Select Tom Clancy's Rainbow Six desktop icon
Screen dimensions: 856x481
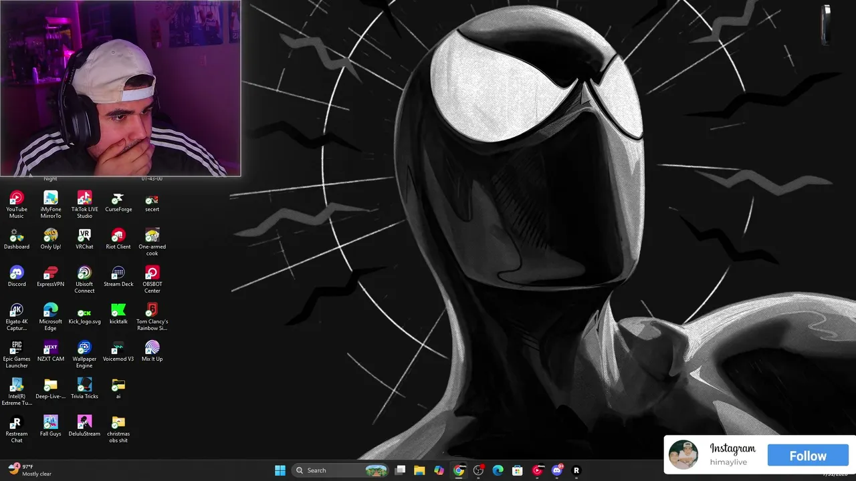152,317
